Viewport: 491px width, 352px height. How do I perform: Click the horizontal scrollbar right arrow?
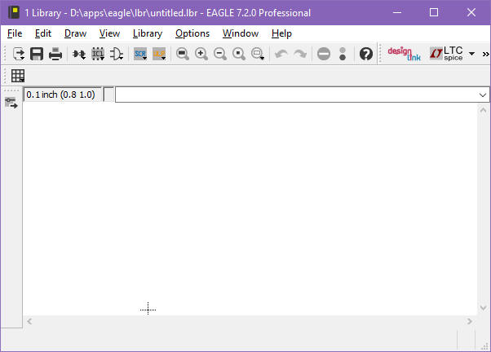click(x=469, y=322)
